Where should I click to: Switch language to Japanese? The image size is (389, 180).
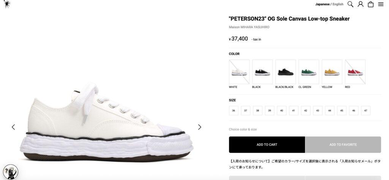pyautogui.click(x=322, y=4)
